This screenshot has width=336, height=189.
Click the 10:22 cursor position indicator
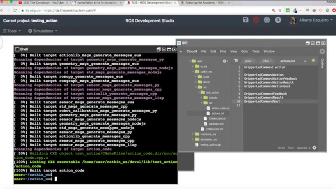[281, 148]
